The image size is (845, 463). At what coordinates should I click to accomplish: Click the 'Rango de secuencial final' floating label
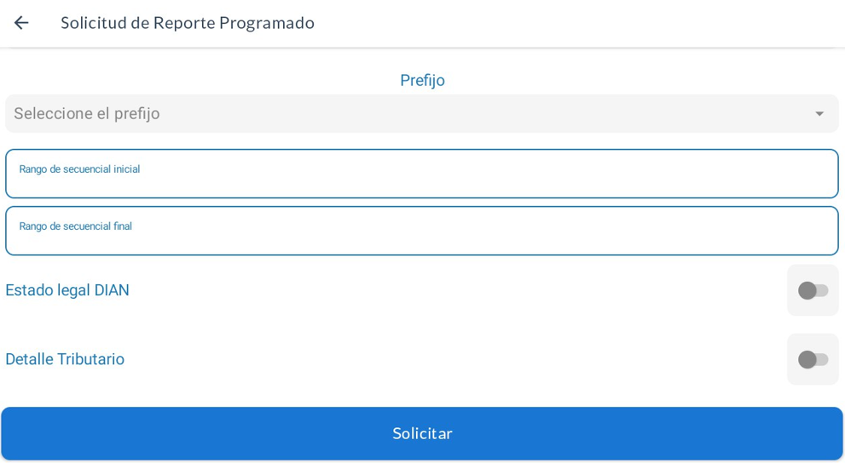pyautogui.click(x=76, y=226)
